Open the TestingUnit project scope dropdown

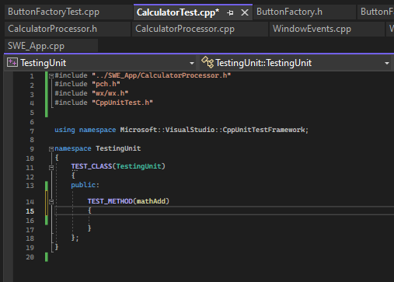point(192,63)
